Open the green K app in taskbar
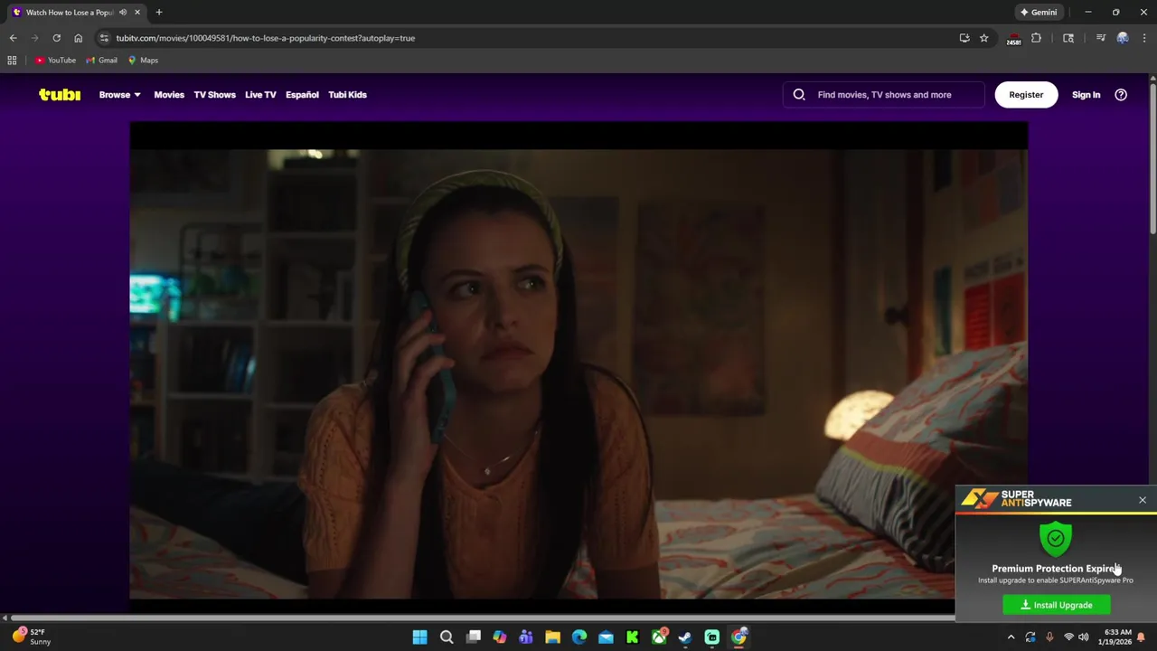 pyautogui.click(x=632, y=637)
